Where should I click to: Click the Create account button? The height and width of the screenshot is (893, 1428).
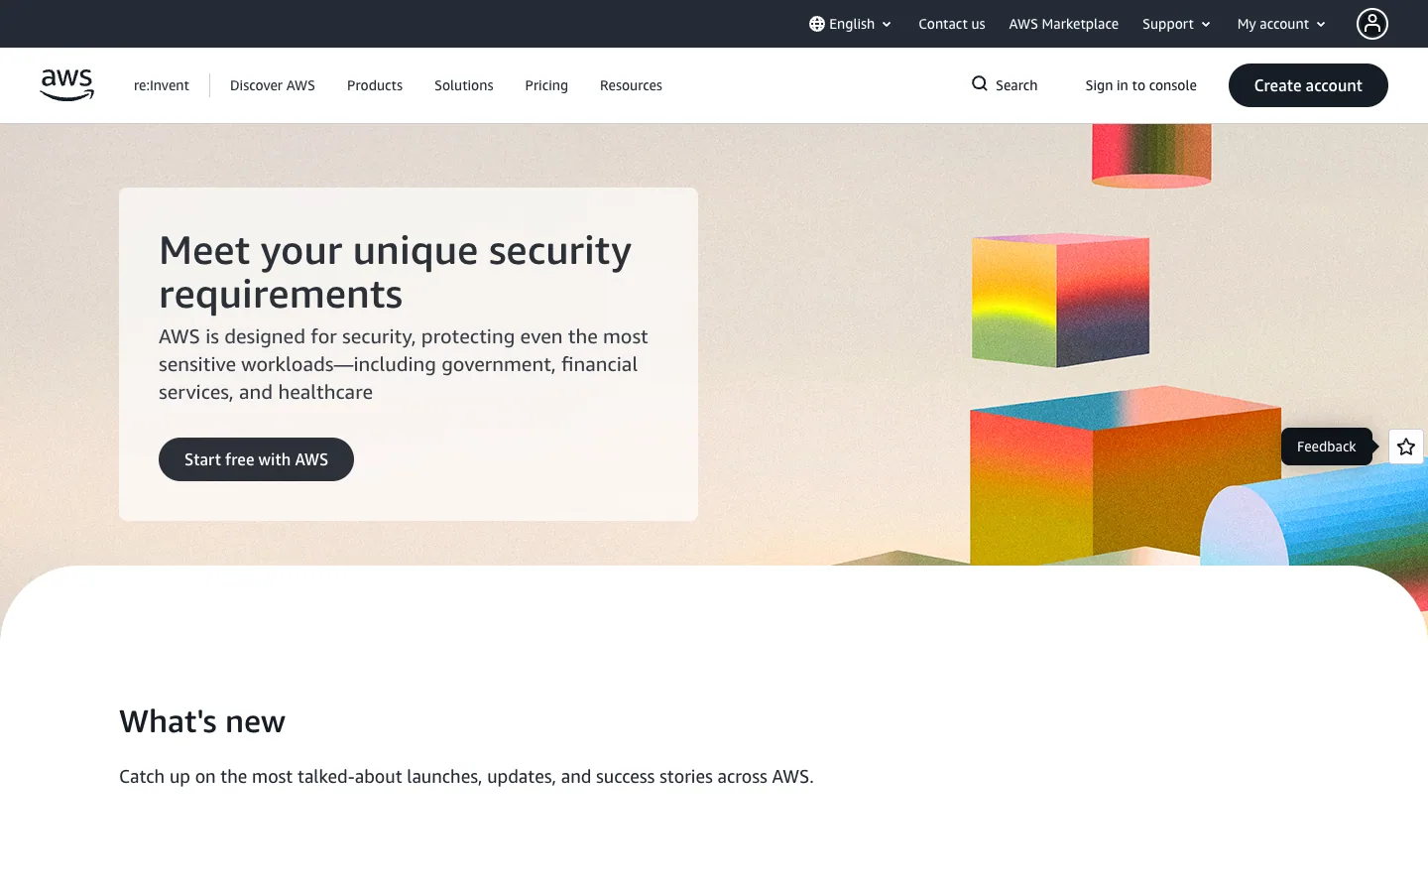(x=1308, y=85)
